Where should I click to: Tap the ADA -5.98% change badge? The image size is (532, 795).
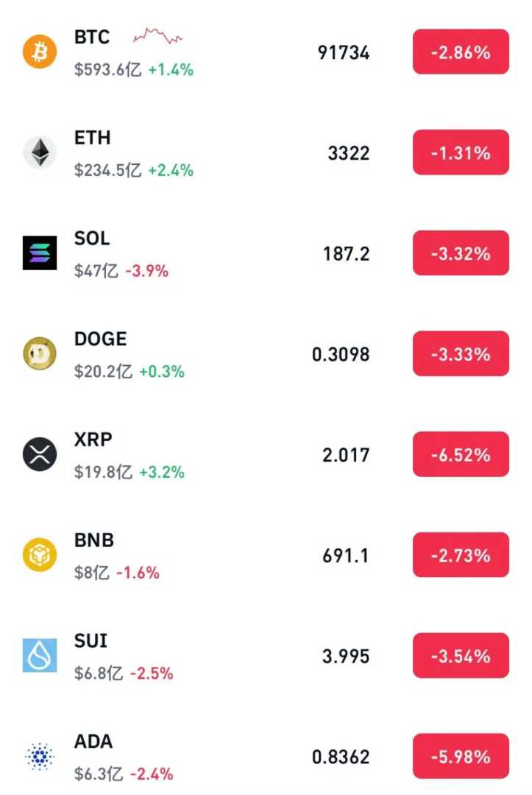click(x=461, y=756)
